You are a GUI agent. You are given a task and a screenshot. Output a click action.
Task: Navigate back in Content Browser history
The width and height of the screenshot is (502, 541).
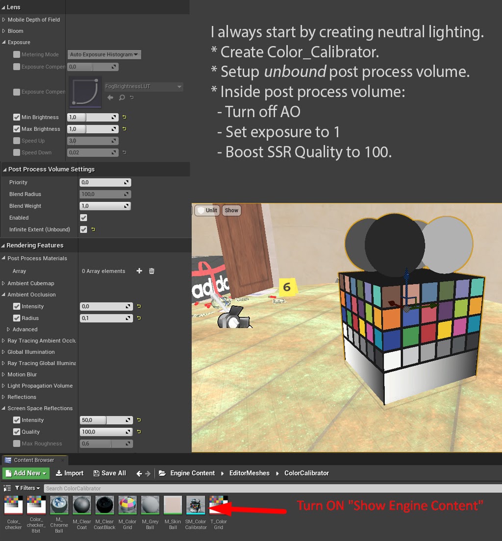(139, 474)
